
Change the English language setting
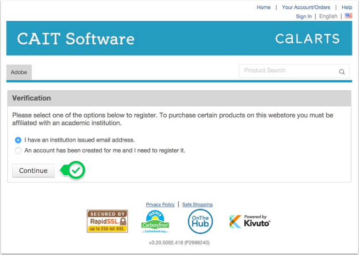[x=328, y=16]
